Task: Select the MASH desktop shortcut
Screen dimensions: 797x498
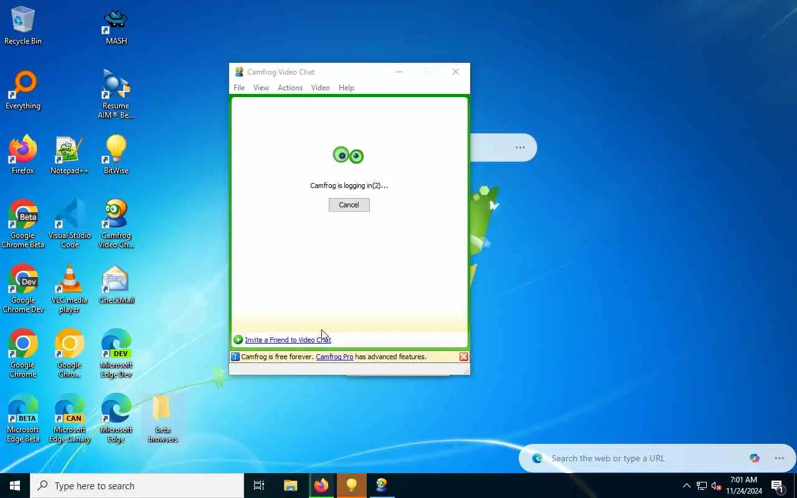Action: point(116,26)
